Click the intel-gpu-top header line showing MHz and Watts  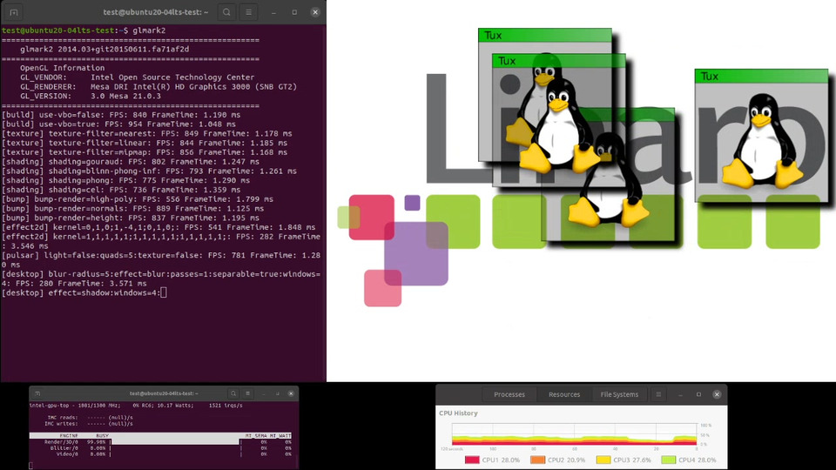point(136,406)
